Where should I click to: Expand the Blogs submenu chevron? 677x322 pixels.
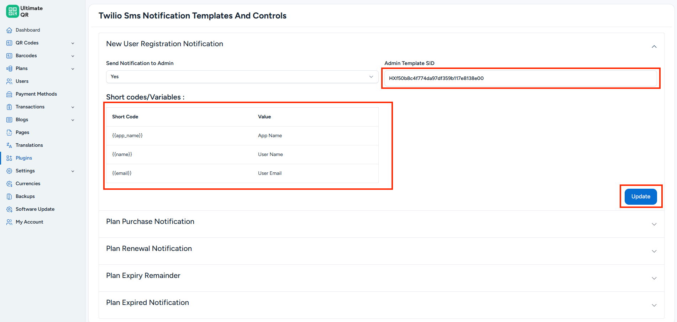[73, 120]
